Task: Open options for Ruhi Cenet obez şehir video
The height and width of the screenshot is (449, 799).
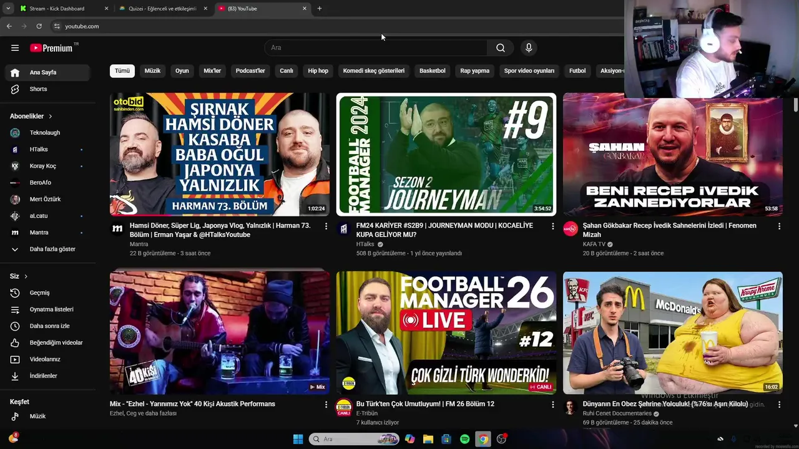Action: click(x=779, y=405)
